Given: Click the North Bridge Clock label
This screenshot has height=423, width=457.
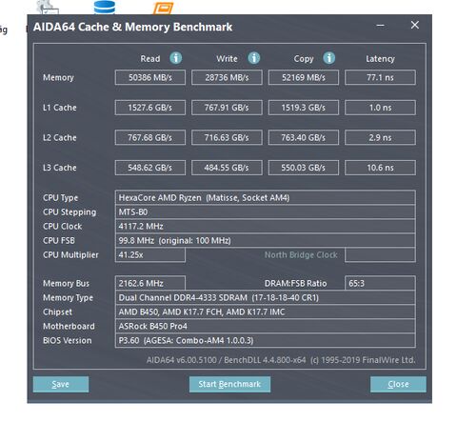Looking at the screenshot, I should coord(301,255).
